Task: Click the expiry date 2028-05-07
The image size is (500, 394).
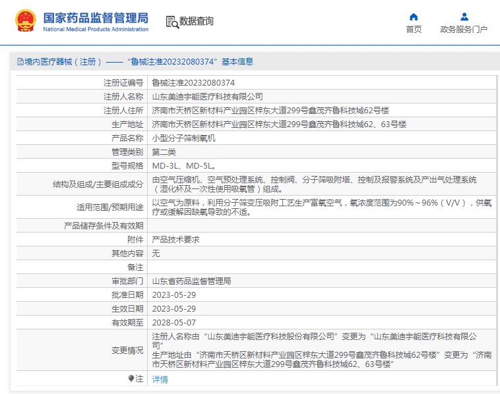Action: 174,323
